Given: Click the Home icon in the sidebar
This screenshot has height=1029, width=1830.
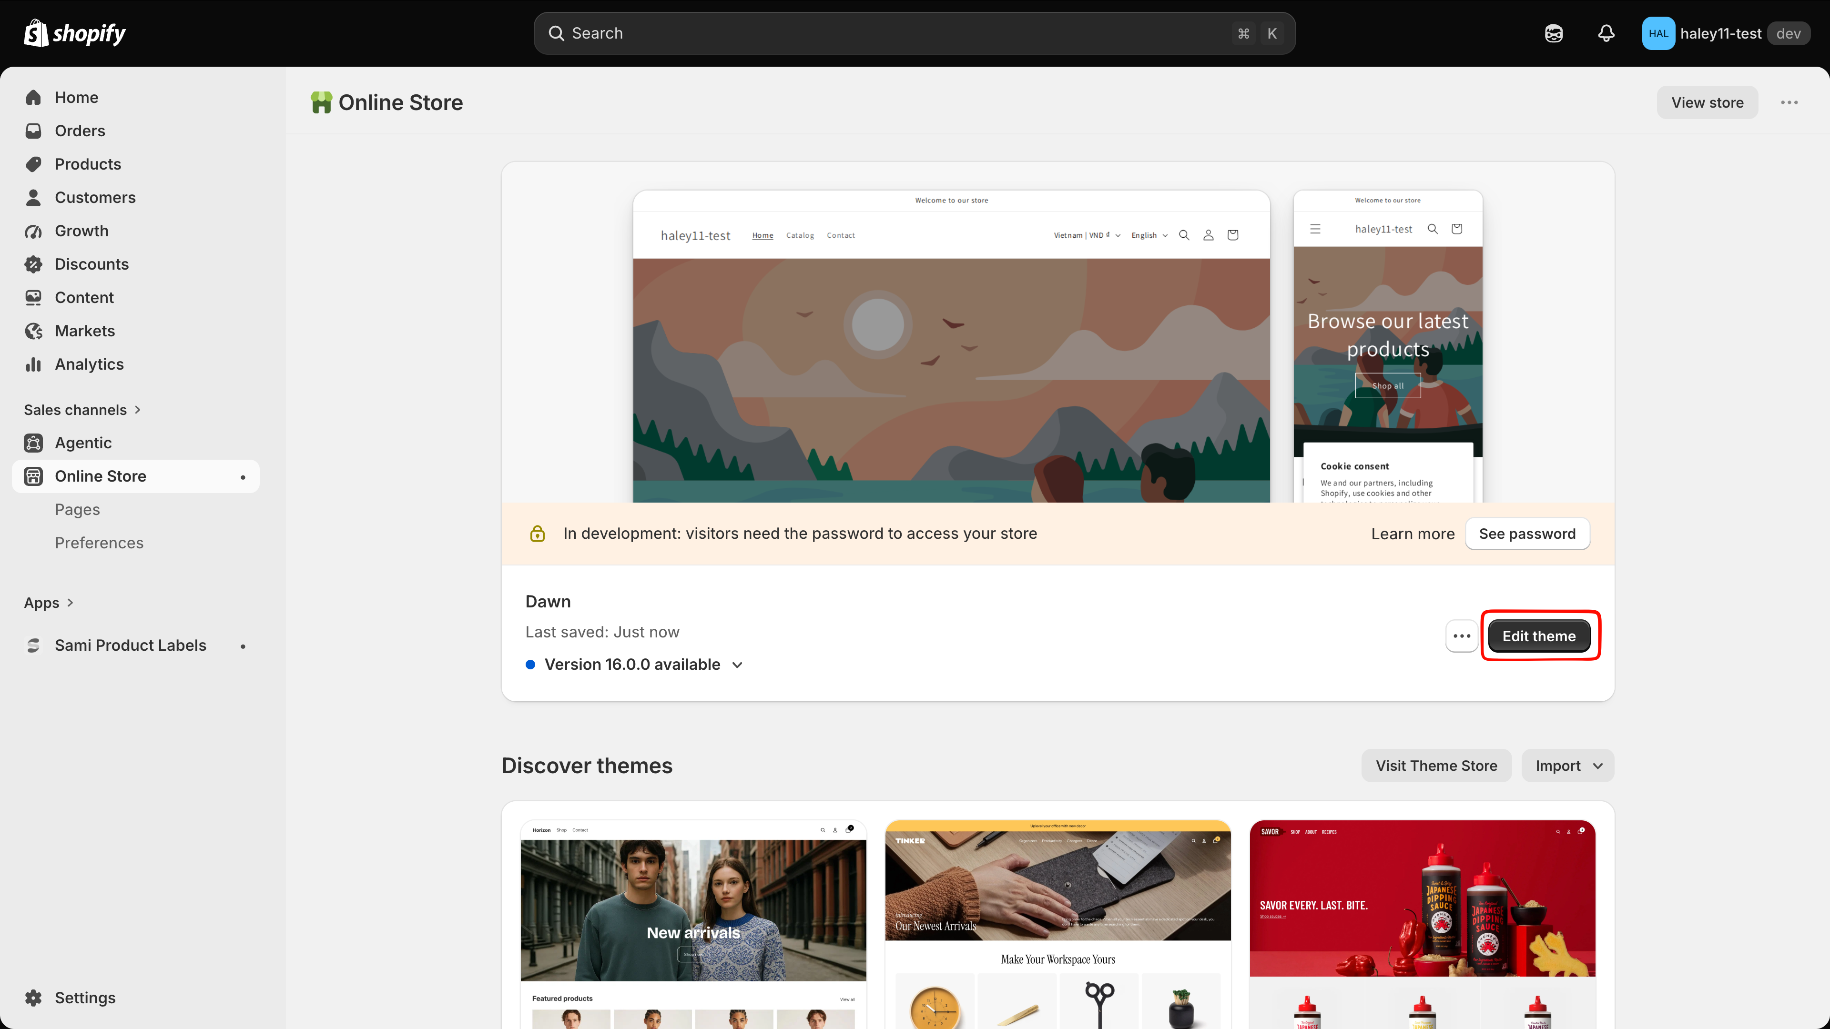Looking at the screenshot, I should [33, 97].
